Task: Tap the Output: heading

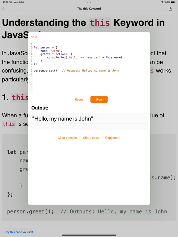Action: tap(40, 108)
